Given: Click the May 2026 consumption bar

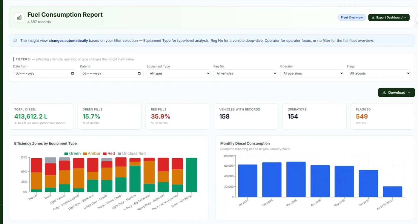Looking at the screenshot, I should click(344, 182).
